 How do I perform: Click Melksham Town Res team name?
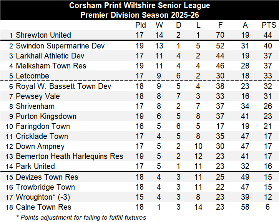(51, 66)
